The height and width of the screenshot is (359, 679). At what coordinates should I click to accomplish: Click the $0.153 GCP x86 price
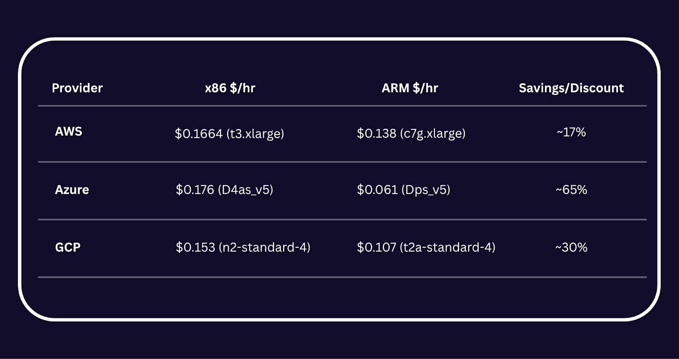(195, 247)
